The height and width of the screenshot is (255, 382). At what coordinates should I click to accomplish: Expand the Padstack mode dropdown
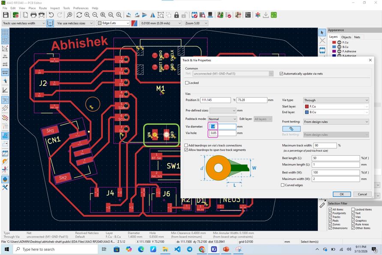coord(222,119)
